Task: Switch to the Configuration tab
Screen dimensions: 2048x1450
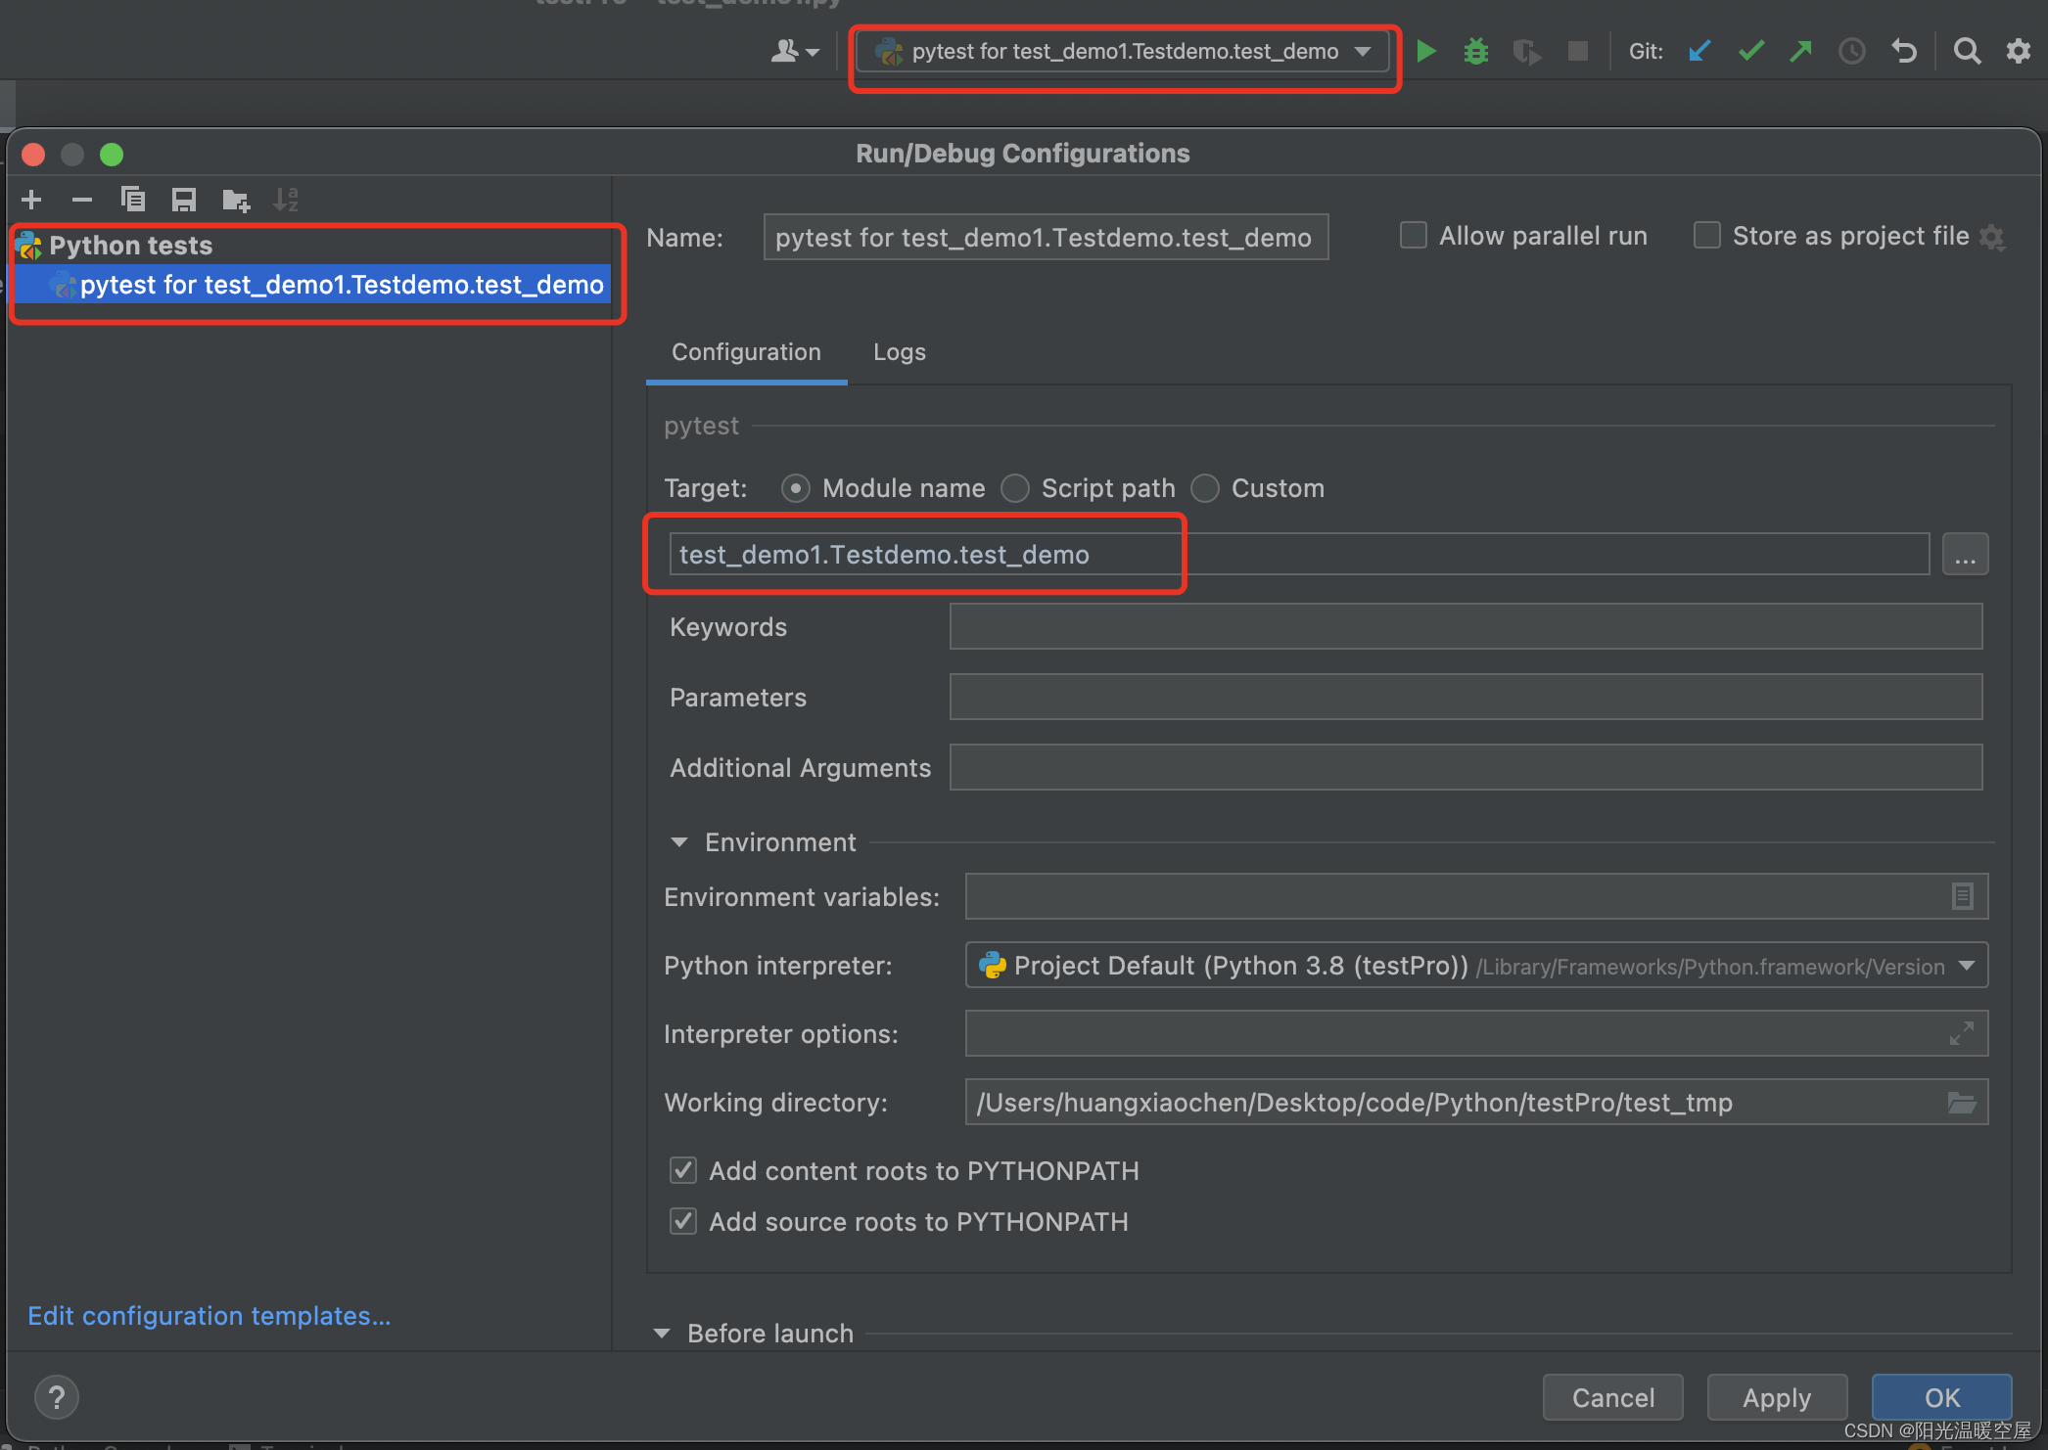Action: click(x=746, y=352)
